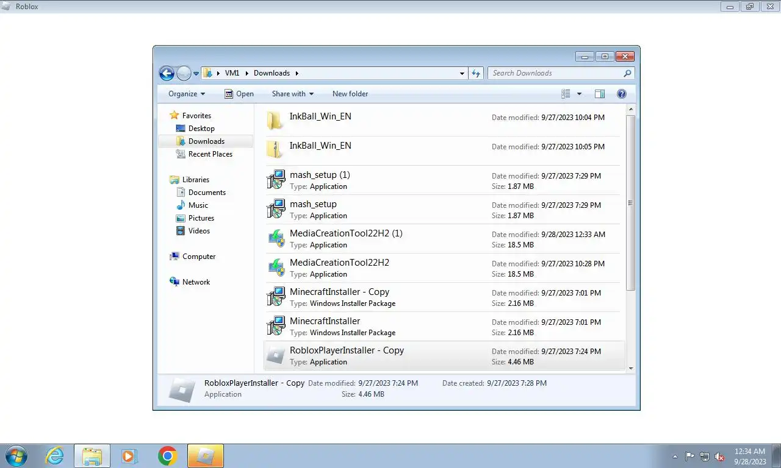
Task: Open the Windows Start menu
Action: (16, 456)
